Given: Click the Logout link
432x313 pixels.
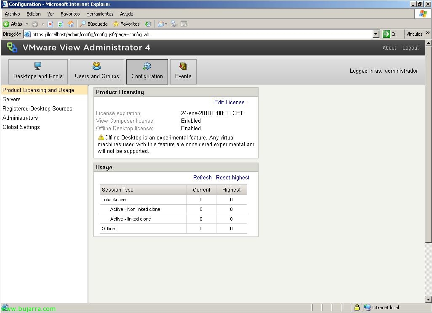Looking at the screenshot, I should coord(411,47).
